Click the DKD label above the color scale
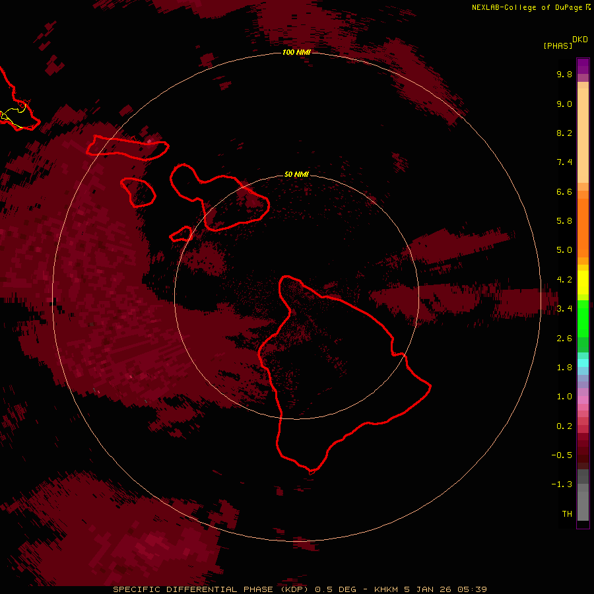This screenshot has width=594, height=594. click(x=580, y=40)
